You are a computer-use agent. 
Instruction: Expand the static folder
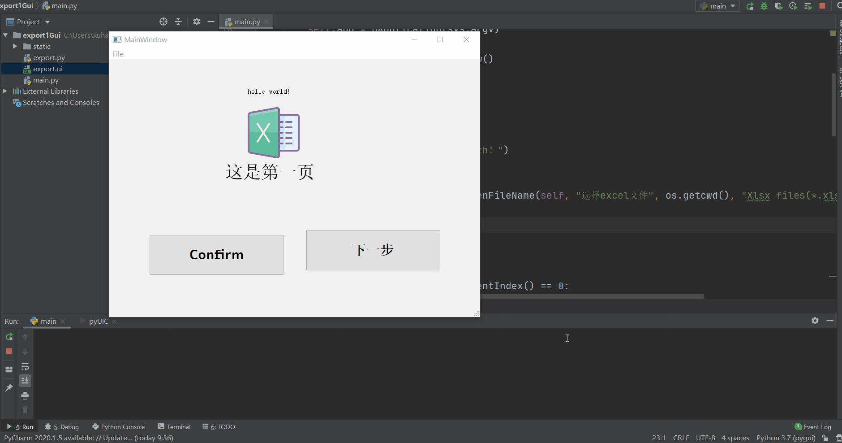pos(15,46)
